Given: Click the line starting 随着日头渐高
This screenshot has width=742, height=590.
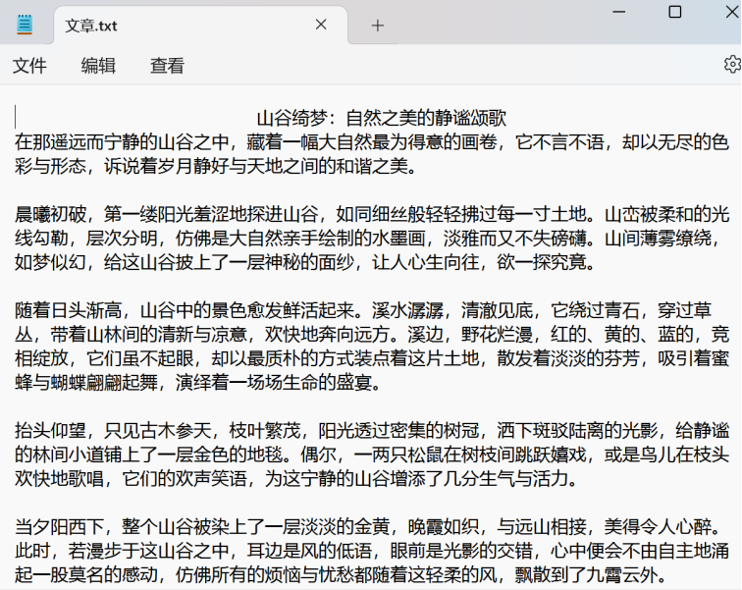Looking at the screenshot, I should tap(363, 310).
